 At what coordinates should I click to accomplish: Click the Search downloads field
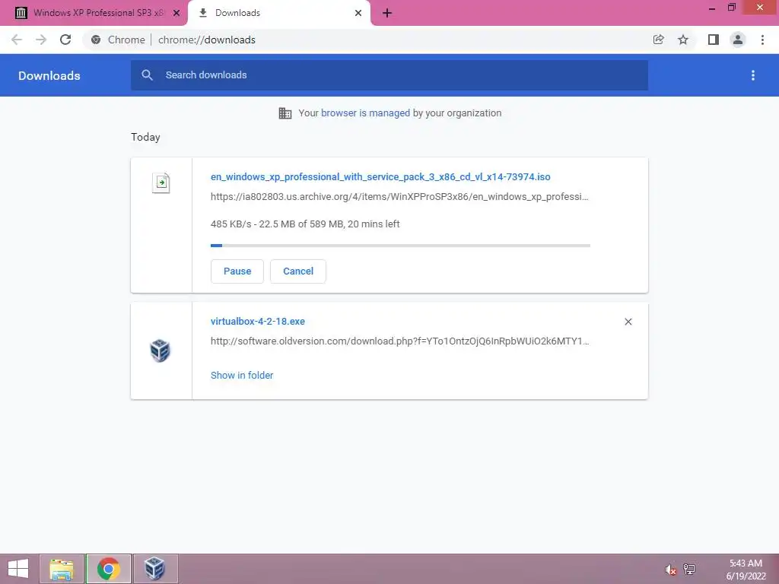point(389,75)
